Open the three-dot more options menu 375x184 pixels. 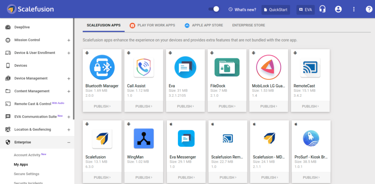pos(354,9)
